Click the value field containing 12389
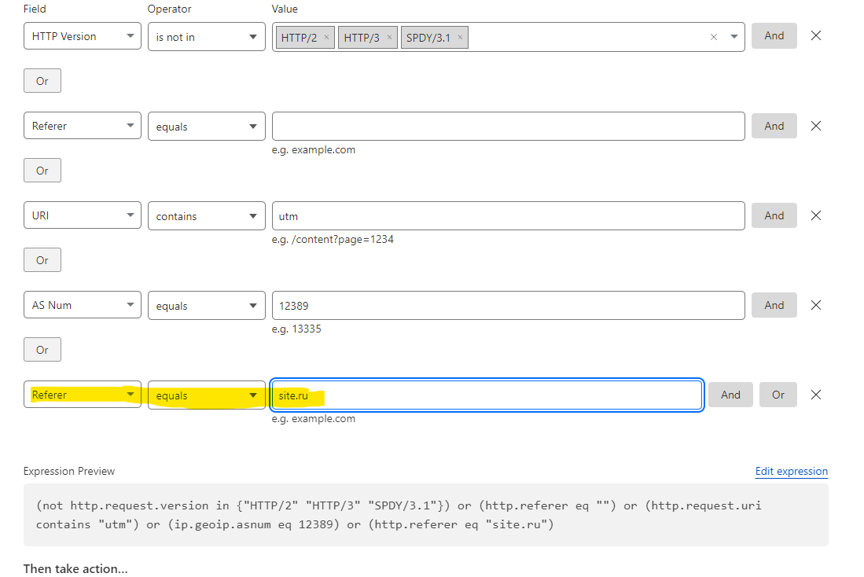Screen dimensions: 864x577 pyautogui.click(x=508, y=305)
